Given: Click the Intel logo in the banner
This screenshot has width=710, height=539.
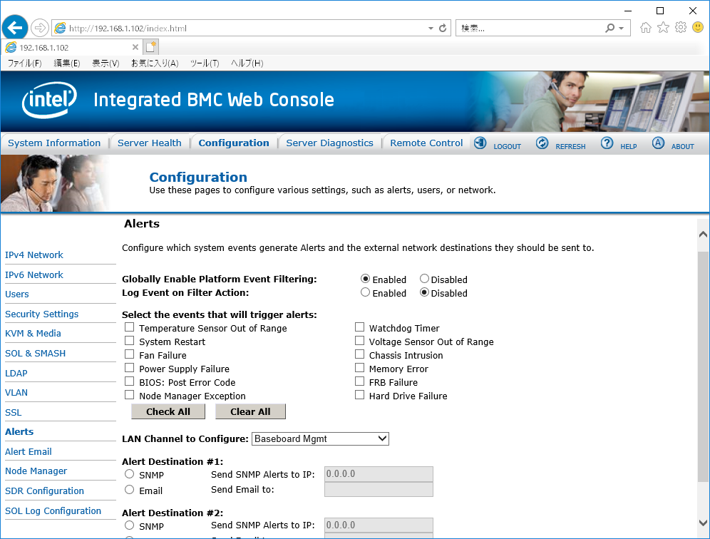Looking at the screenshot, I should (x=49, y=100).
